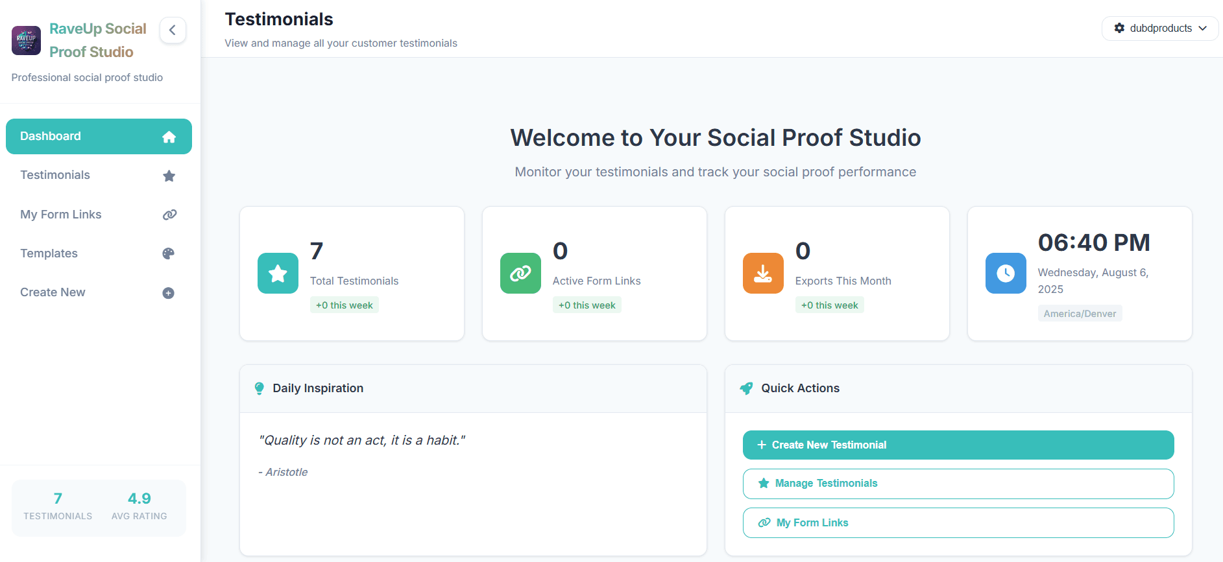Select Create New in the sidebar
Image resolution: width=1223 pixels, height=562 pixels.
tap(99, 292)
